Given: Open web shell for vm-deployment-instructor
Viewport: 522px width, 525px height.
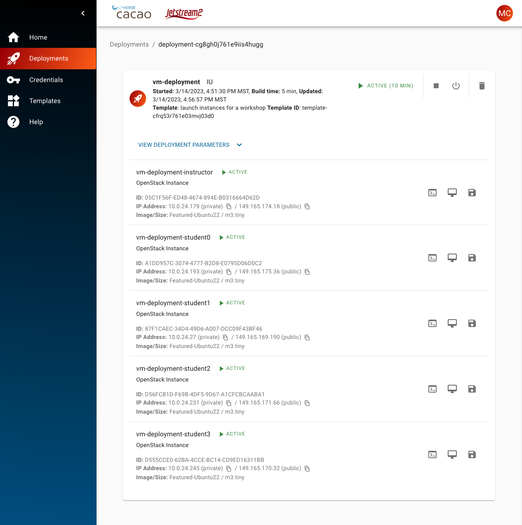Looking at the screenshot, I should click(x=432, y=193).
